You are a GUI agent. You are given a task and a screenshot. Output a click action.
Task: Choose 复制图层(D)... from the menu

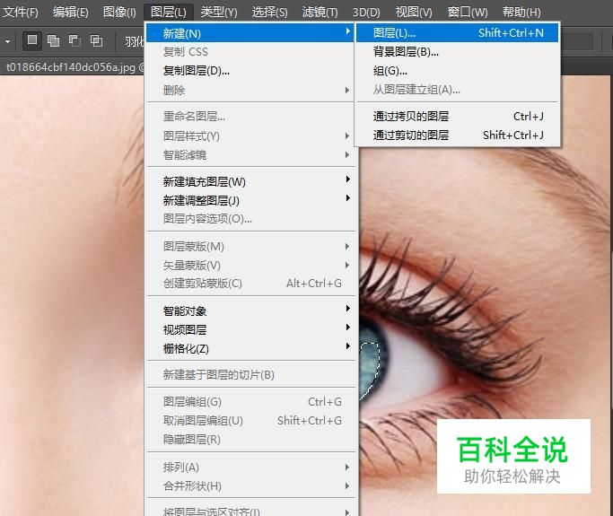(x=250, y=71)
